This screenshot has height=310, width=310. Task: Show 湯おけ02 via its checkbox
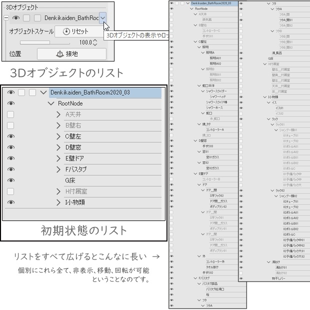241,273
